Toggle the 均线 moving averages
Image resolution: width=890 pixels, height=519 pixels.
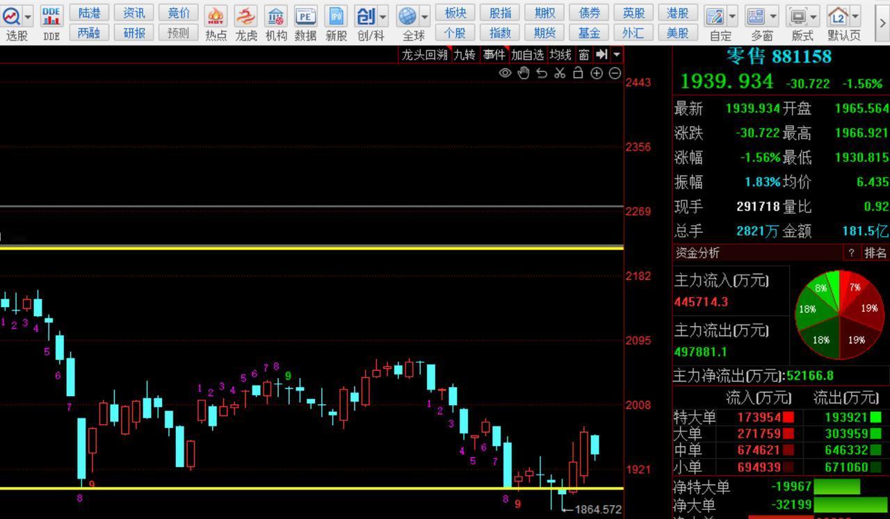(x=560, y=54)
